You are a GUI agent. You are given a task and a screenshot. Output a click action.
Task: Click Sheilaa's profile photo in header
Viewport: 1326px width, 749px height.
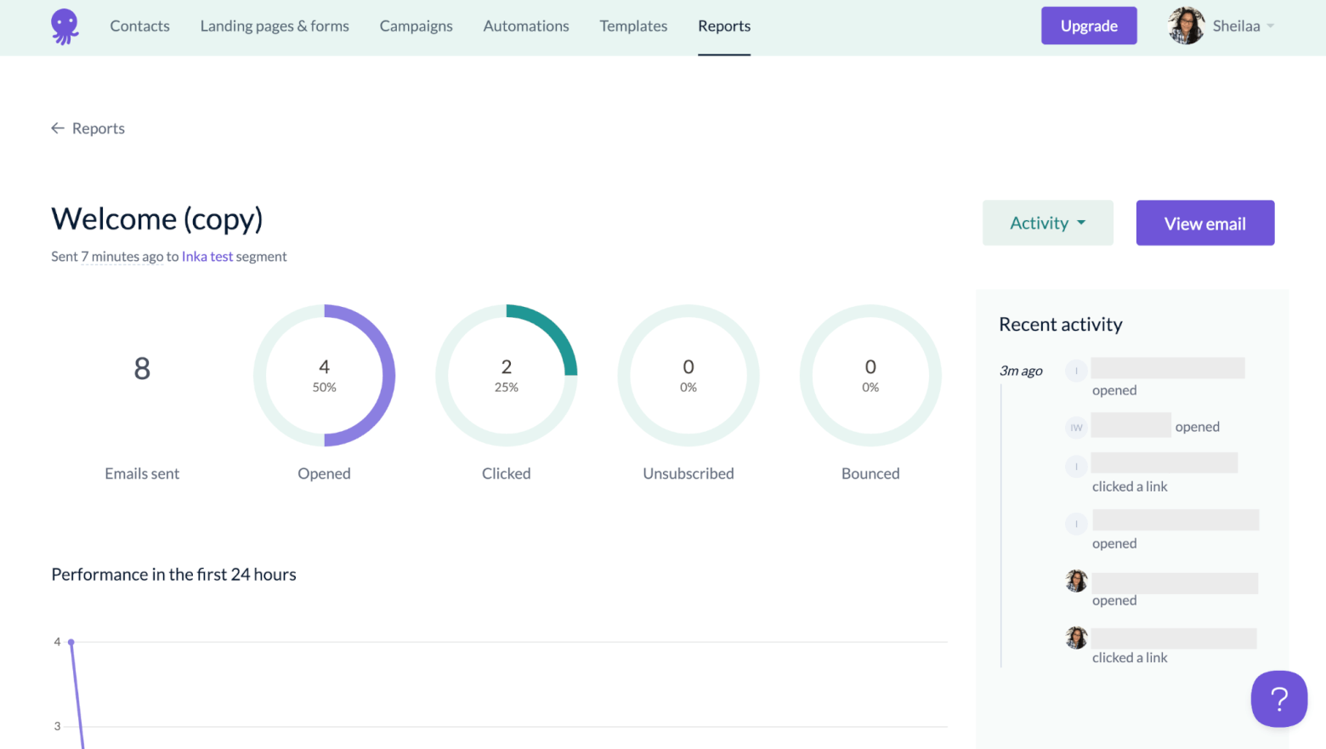pyautogui.click(x=1186, y=26)
